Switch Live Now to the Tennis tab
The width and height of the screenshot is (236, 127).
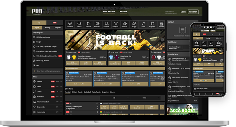tap(80, 92)
